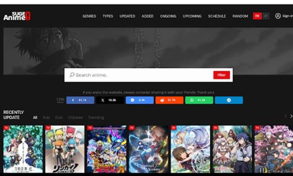Open the Ongoing anime list

[168, 16]
